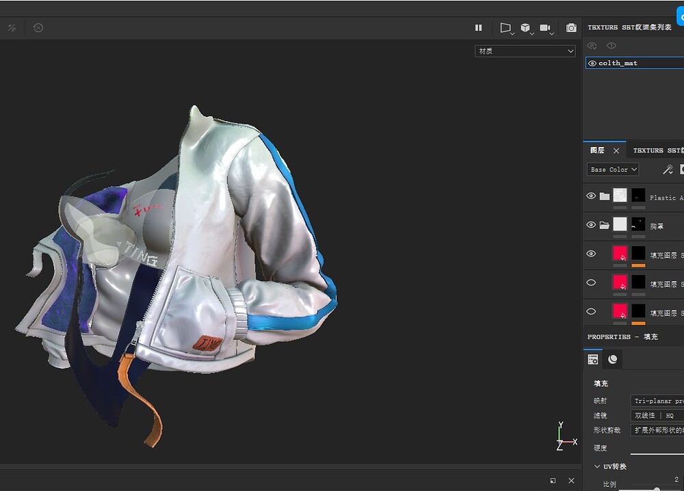Select the first fill layer's black mask
The height and width of the screenshot is (491, 684).
(x=638, y=253)
